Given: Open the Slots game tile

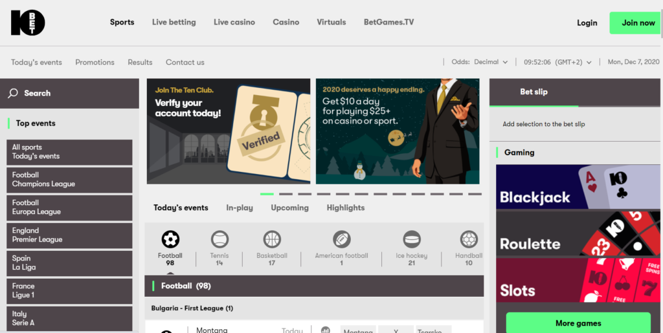Looking at the screenshot, I should pyautogui.click(x=578, y=280).
